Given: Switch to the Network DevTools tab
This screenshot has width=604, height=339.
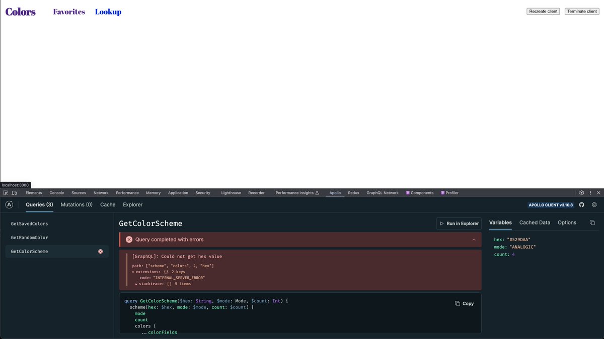Looking at the screenshot, I should point(101,193).
